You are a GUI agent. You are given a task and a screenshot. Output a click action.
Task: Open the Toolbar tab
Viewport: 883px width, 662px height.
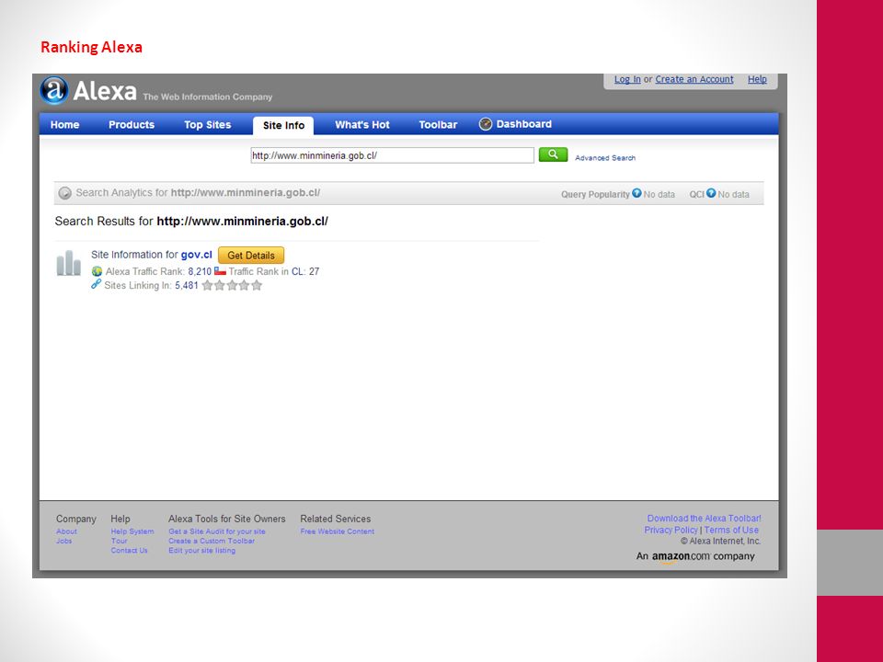click(x=438, y=125)
